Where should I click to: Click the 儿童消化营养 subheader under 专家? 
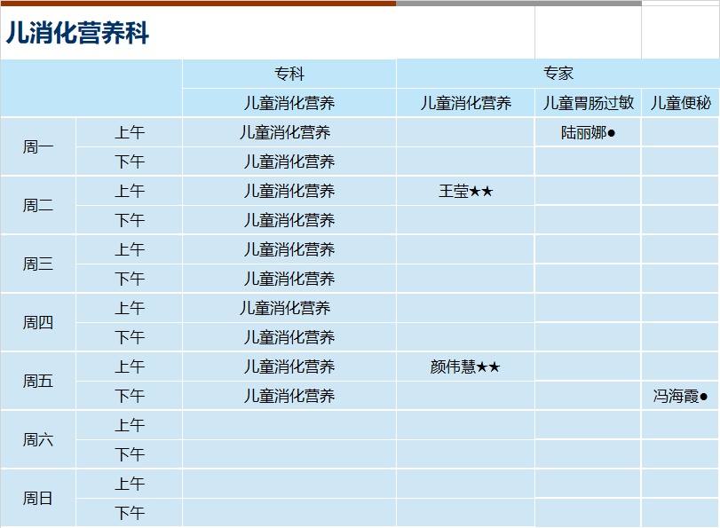465,103
